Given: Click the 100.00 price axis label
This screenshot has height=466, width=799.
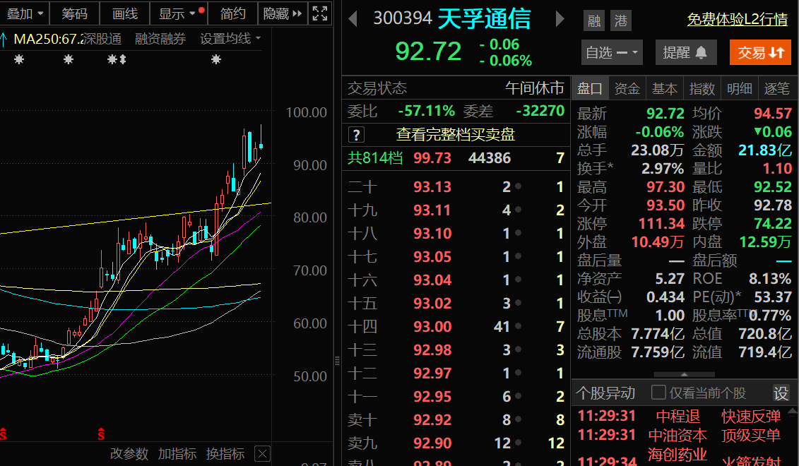Looking at the screenshot, I should [x=307, y=112].
